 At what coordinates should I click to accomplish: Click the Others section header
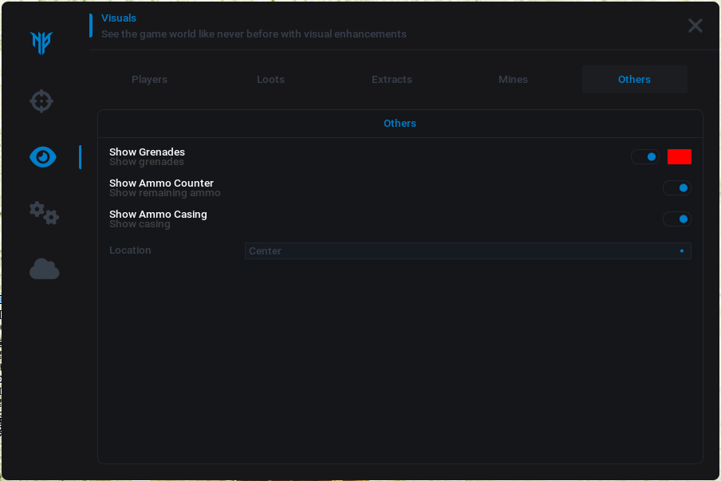tap(400, 124)
